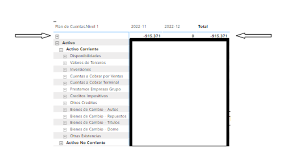Screen dimensions: 289x160
Task: Expand the Disponibilidades row
Action: tap(65, 56)
